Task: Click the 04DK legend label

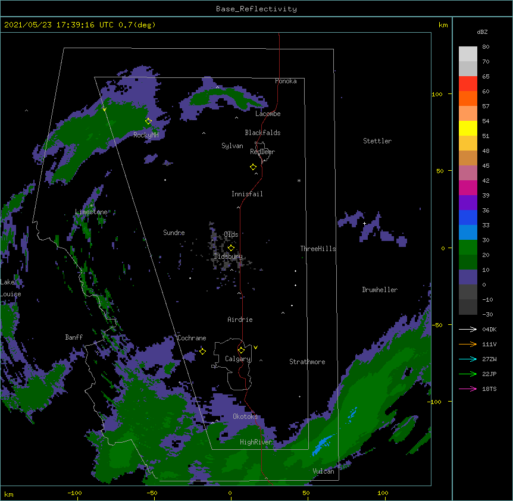Action: pos(489,329)
